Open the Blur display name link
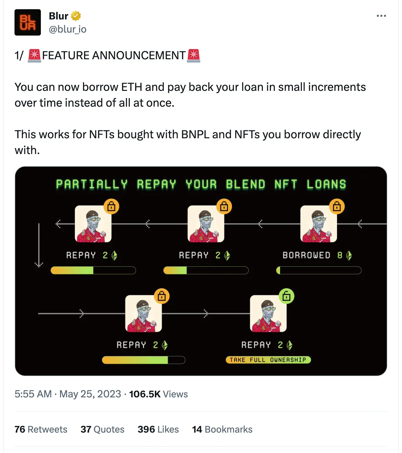 [58, 16]
